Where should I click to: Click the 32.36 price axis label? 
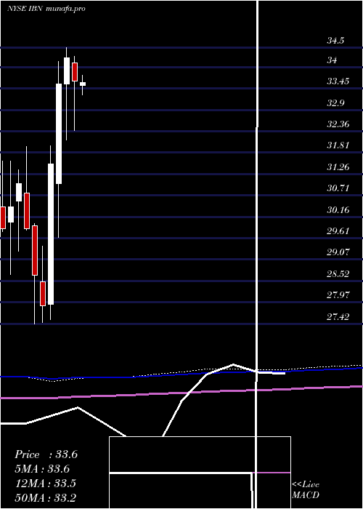click(x=338, y=124)
